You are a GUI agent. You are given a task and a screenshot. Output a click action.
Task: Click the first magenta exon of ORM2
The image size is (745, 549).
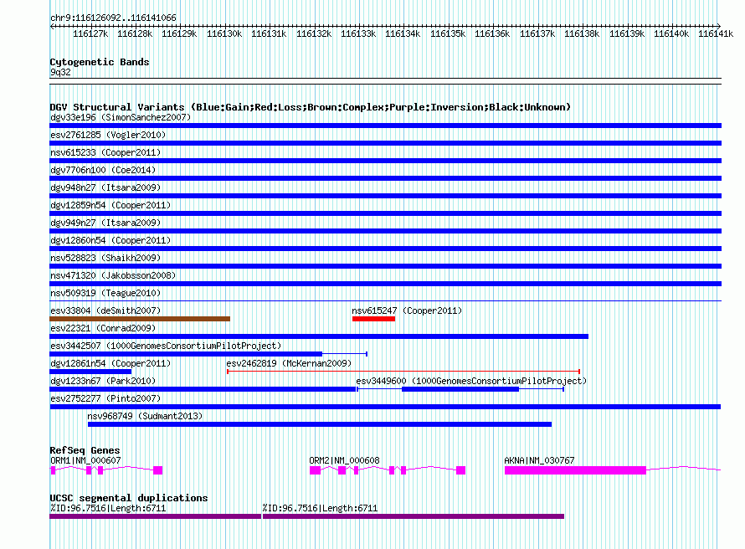[315, 470]
